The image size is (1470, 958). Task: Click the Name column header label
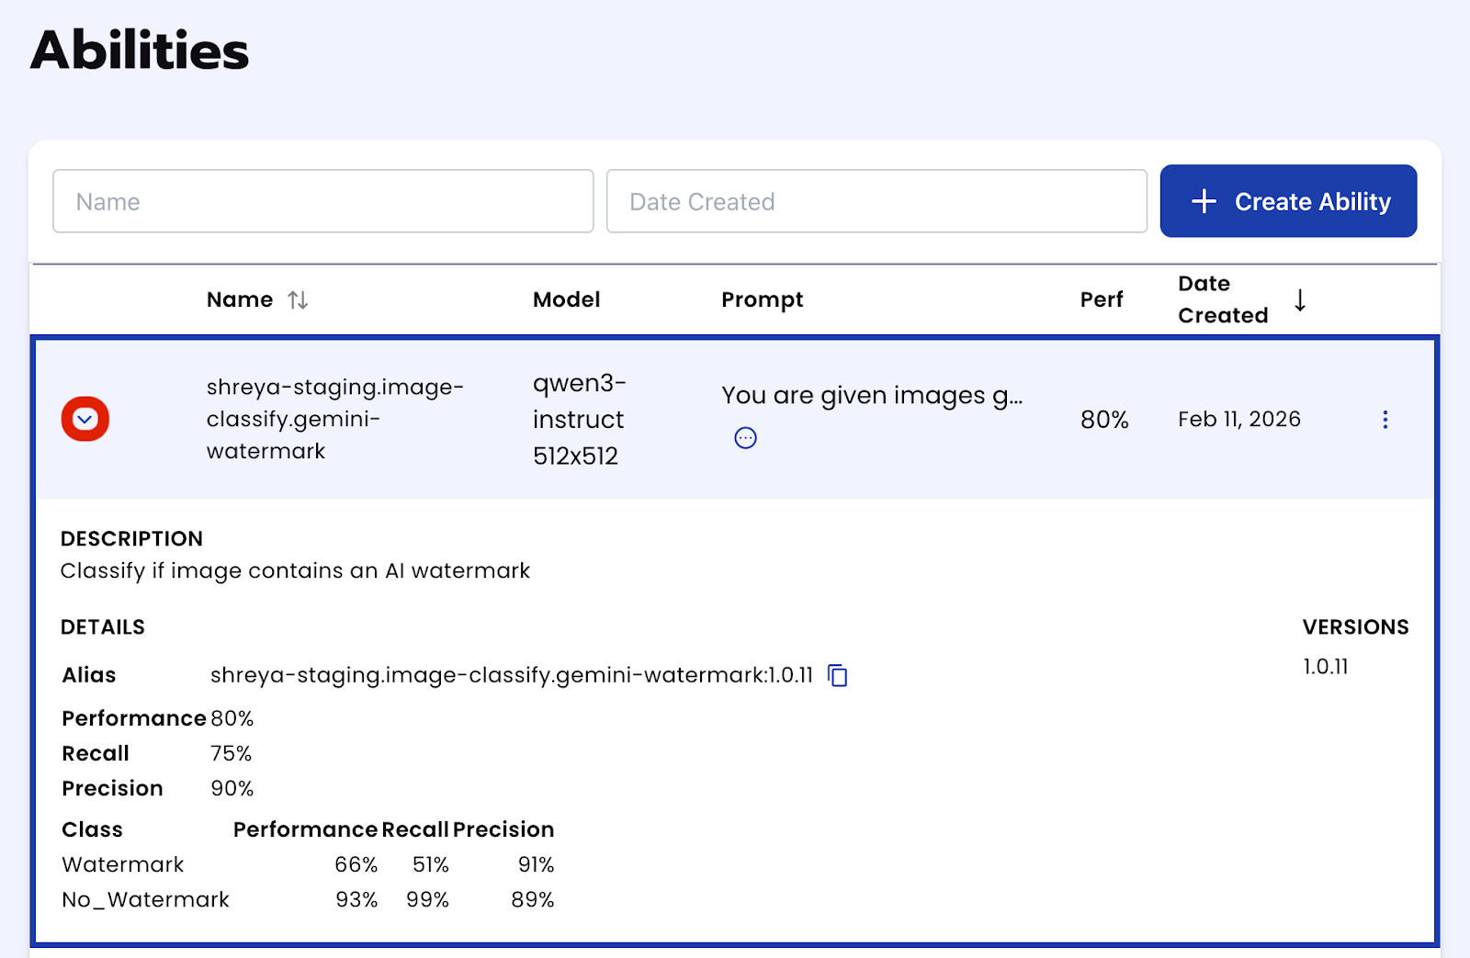[x=239, y=300]
